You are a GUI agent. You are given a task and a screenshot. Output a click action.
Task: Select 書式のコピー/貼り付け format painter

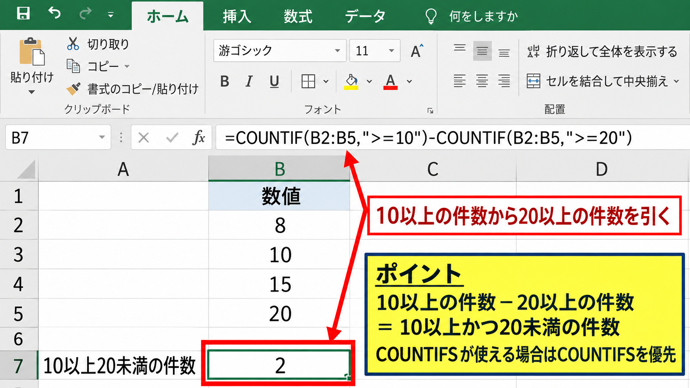tap(132, 89)
